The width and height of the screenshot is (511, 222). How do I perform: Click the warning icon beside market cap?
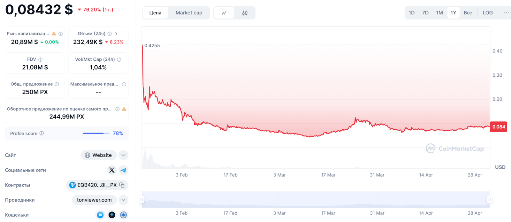(x=54, y=34)
